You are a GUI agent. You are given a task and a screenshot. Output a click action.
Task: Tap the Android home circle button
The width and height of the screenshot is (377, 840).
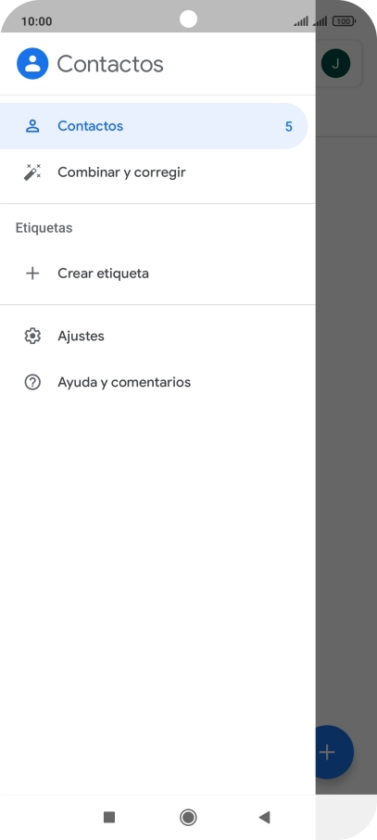coord(188,817)
